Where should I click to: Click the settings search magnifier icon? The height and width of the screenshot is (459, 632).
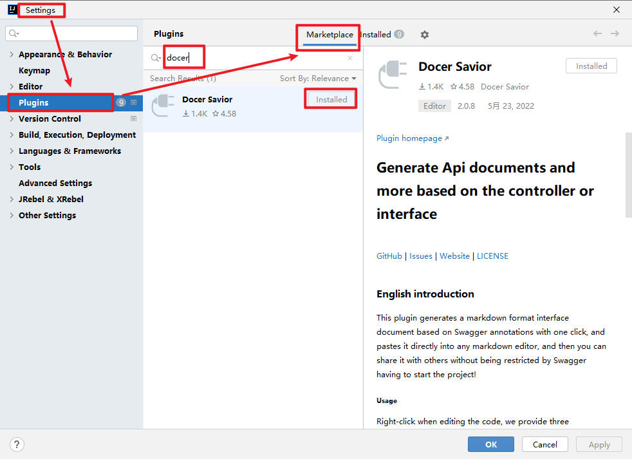[14, 33]
